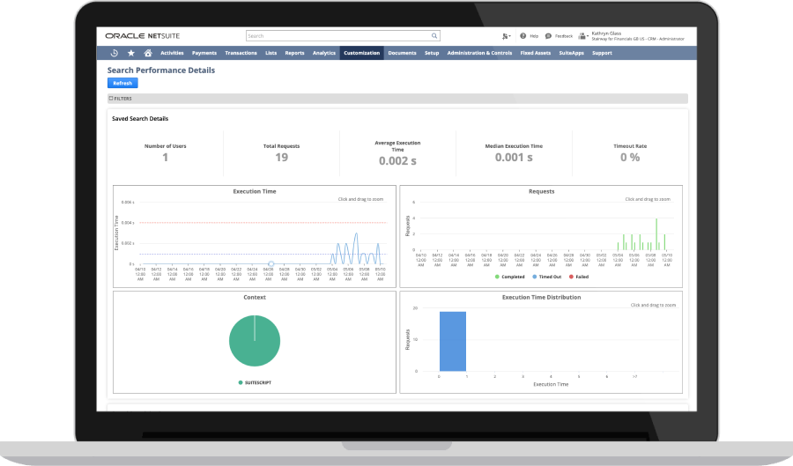793x466 pixels.
Task: Open the Fixed Assets menu
Action: [536, 53]
